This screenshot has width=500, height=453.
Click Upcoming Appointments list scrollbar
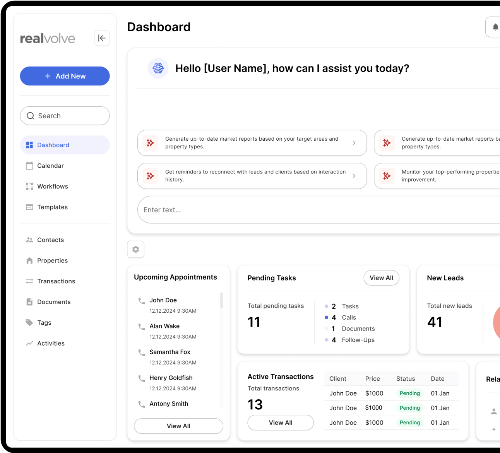[221, 300]
